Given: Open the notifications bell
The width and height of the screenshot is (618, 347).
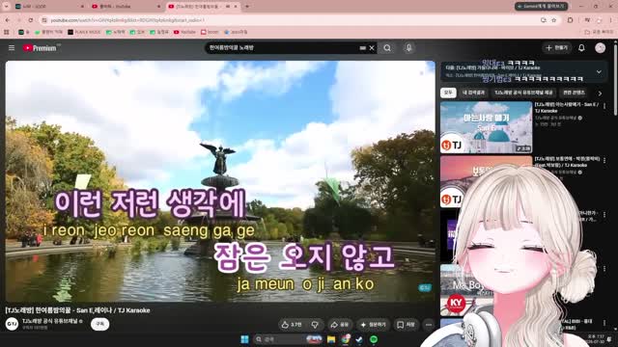Looking at the screenshot, I should click(581, 48).
